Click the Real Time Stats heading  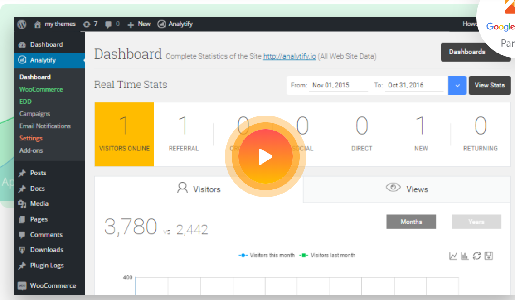pyautogui.click(x=131, y=85)
